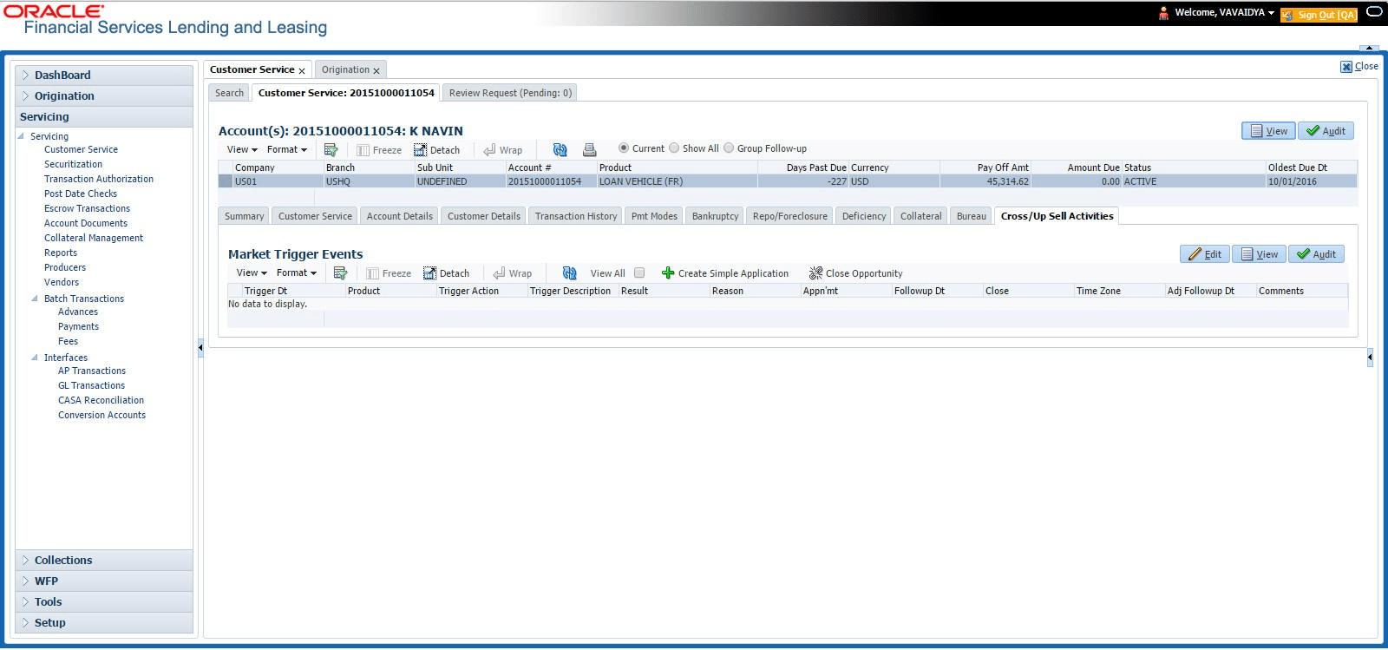The height and width of the screenshot is (650, 1388).
Task: Click the Sign Out [QA] button
Action: pos(1319,15)
